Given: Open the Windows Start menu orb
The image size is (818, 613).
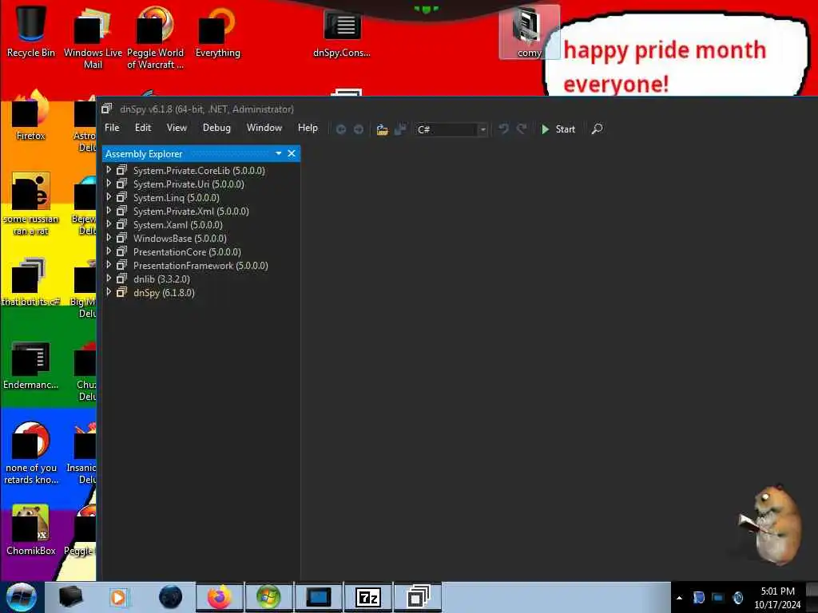Looking at the screenshot, I should coord(22,597).
